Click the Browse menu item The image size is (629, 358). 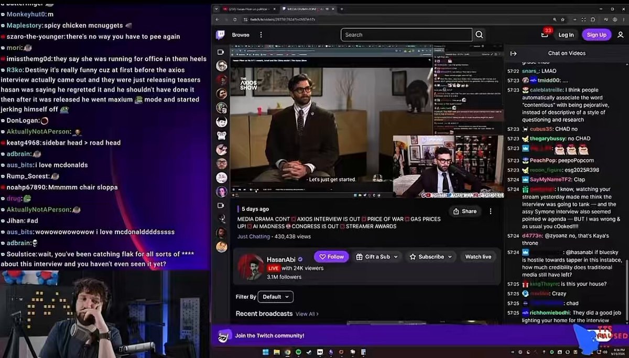pos(241,35)
